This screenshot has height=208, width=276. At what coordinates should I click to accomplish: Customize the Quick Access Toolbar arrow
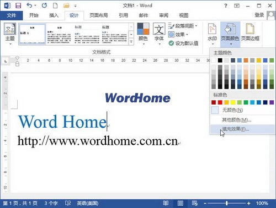click(x=75, y=6)
